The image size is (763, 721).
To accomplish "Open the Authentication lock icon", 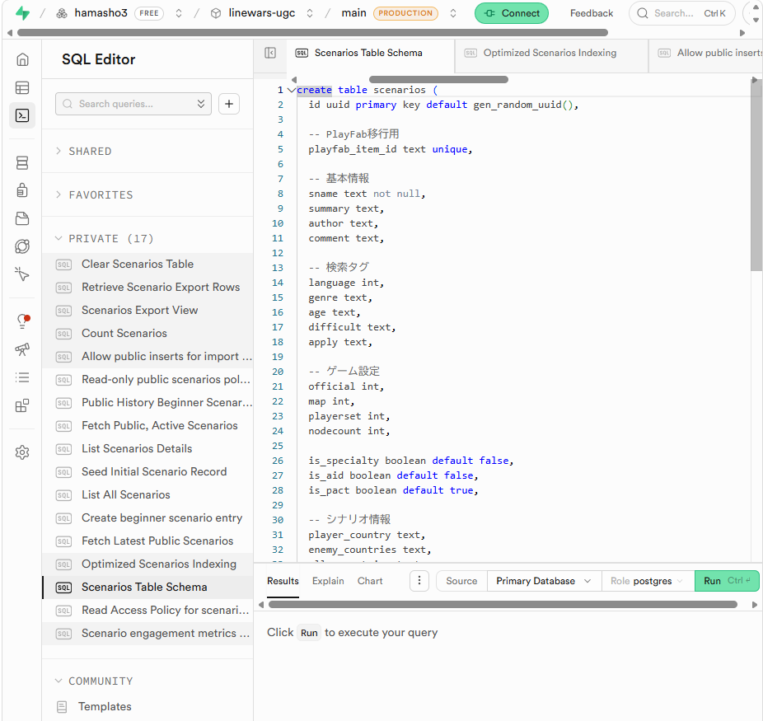I will pyautogui.click(x=22, y=190).
